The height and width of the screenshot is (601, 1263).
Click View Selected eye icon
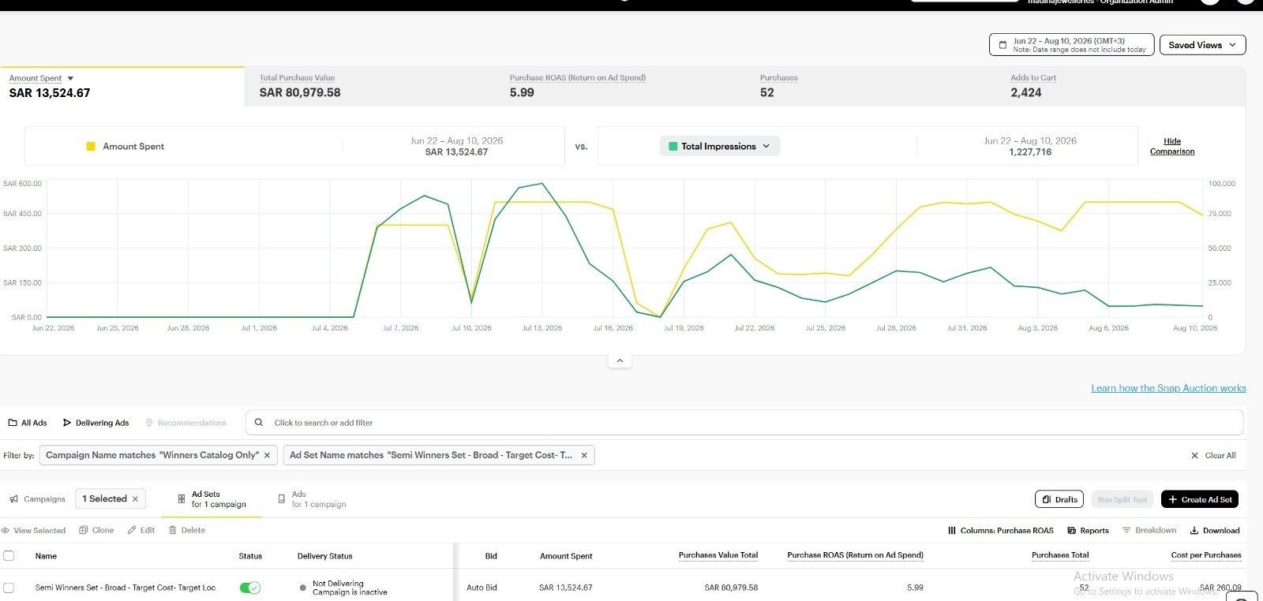click(x=33, y=531)
